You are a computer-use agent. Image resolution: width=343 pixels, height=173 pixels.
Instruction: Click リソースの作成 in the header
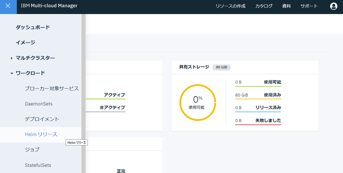tap(231, 6)
